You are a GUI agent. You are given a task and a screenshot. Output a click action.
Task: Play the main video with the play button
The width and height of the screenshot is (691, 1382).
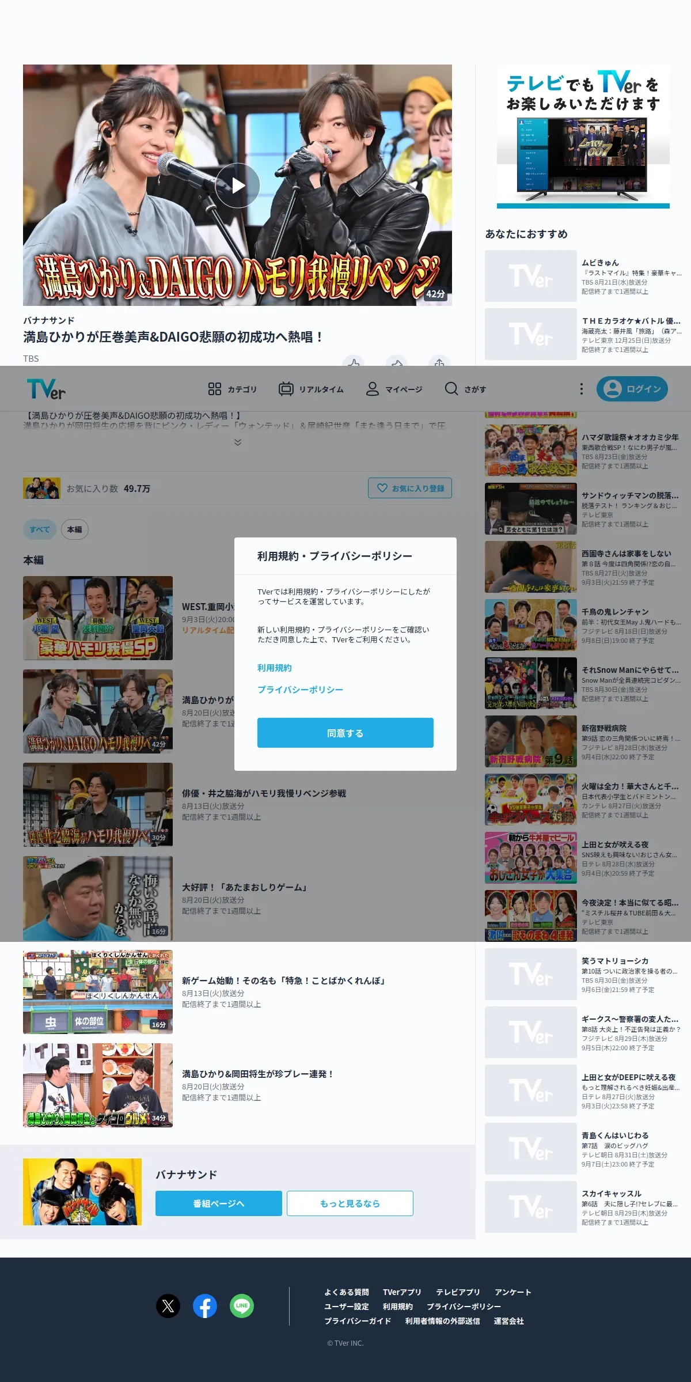238,185
